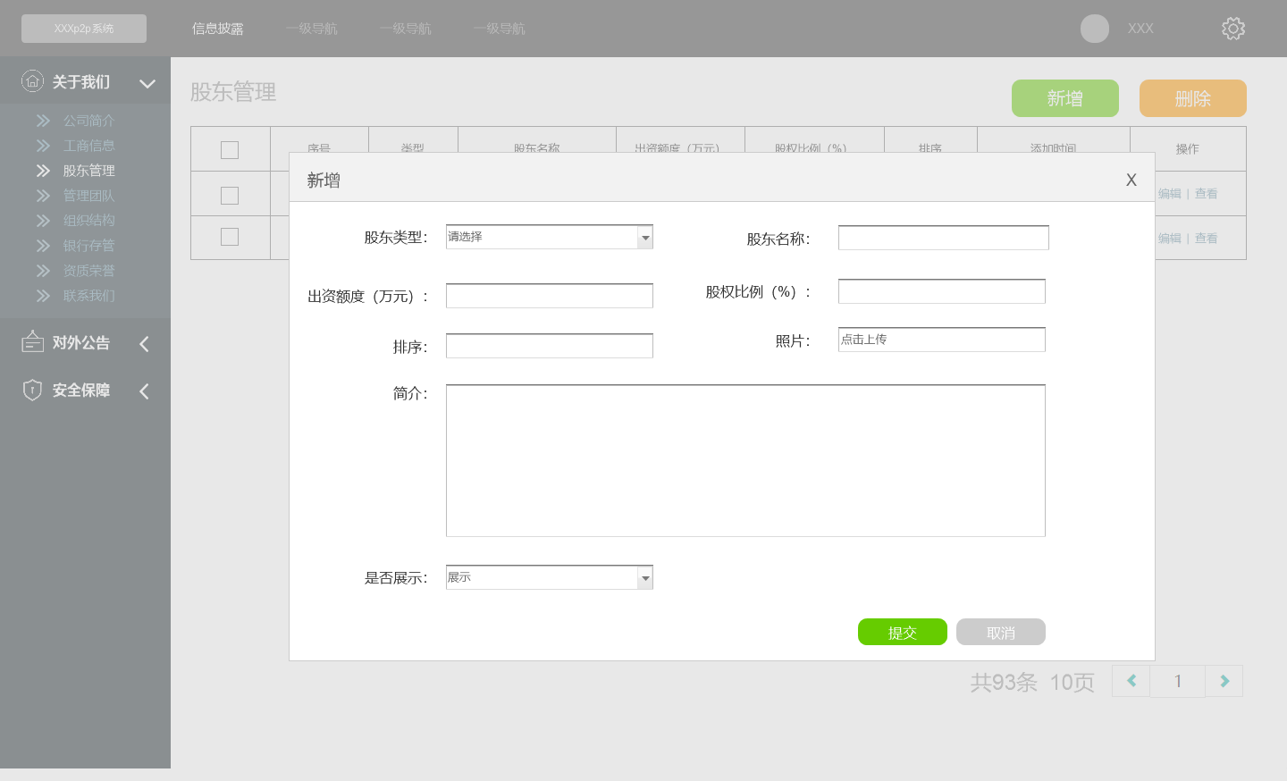Click the XXX username text
The image size is (1287, 781).
click(1140, 29)
